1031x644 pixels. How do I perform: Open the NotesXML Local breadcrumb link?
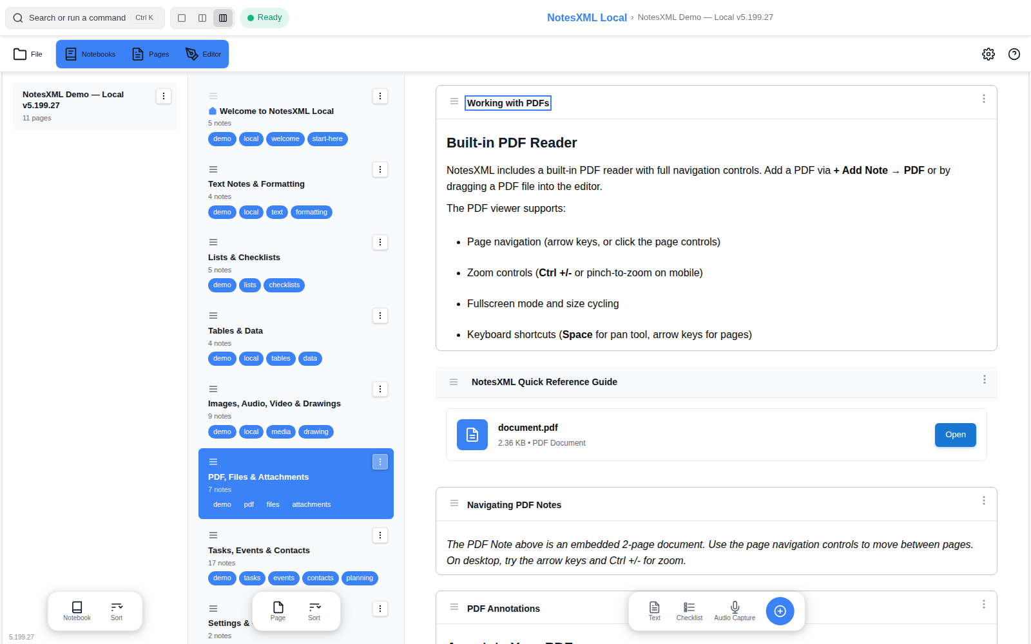(x=587, y=17)
